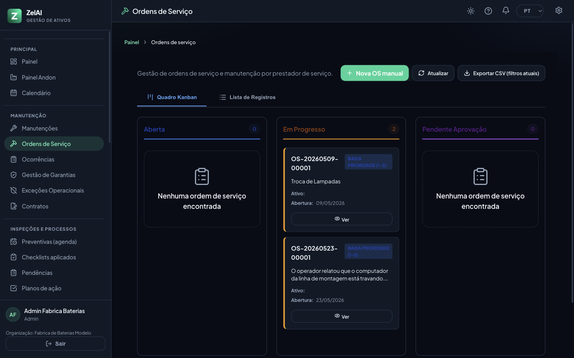Click the Pendências clipboard-list icon

(14, 273)
